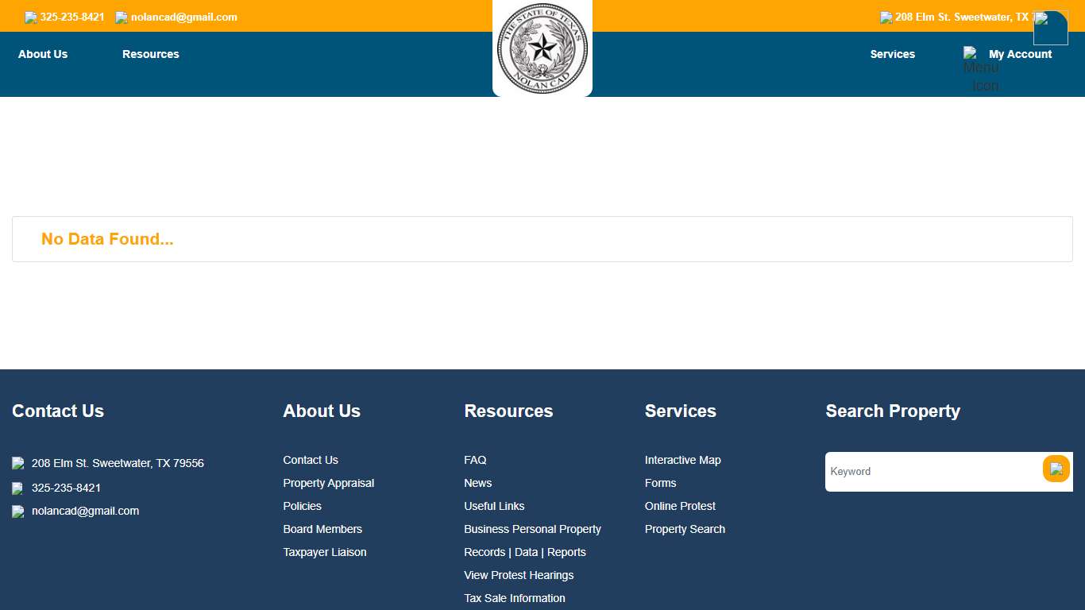The image size is (1085, 610).
Task: Click the Nolan CAD Texas seal logo
Action: point(542,48)
